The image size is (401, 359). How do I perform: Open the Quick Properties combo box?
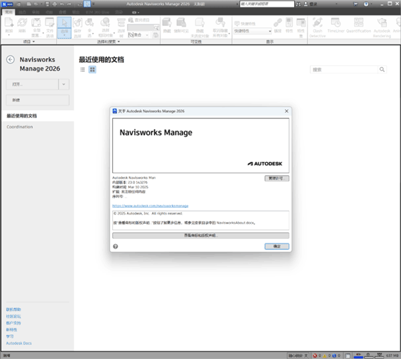(x=253, y=31)
